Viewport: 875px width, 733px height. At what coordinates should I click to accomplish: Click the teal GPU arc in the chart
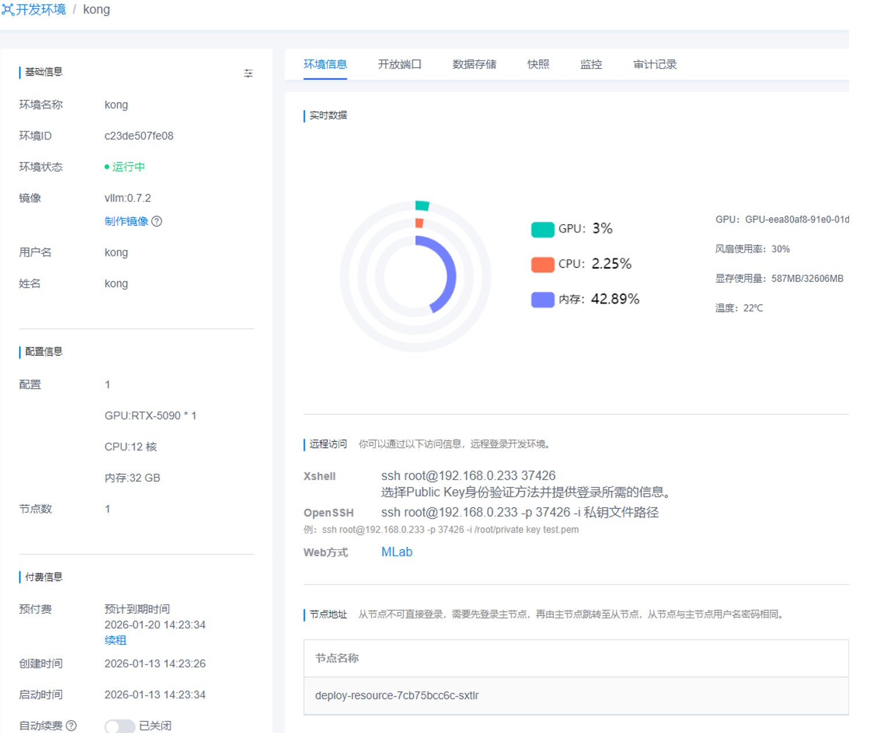tap(422, 205)
